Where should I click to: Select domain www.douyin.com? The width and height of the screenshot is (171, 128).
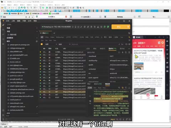coord(17,103)
